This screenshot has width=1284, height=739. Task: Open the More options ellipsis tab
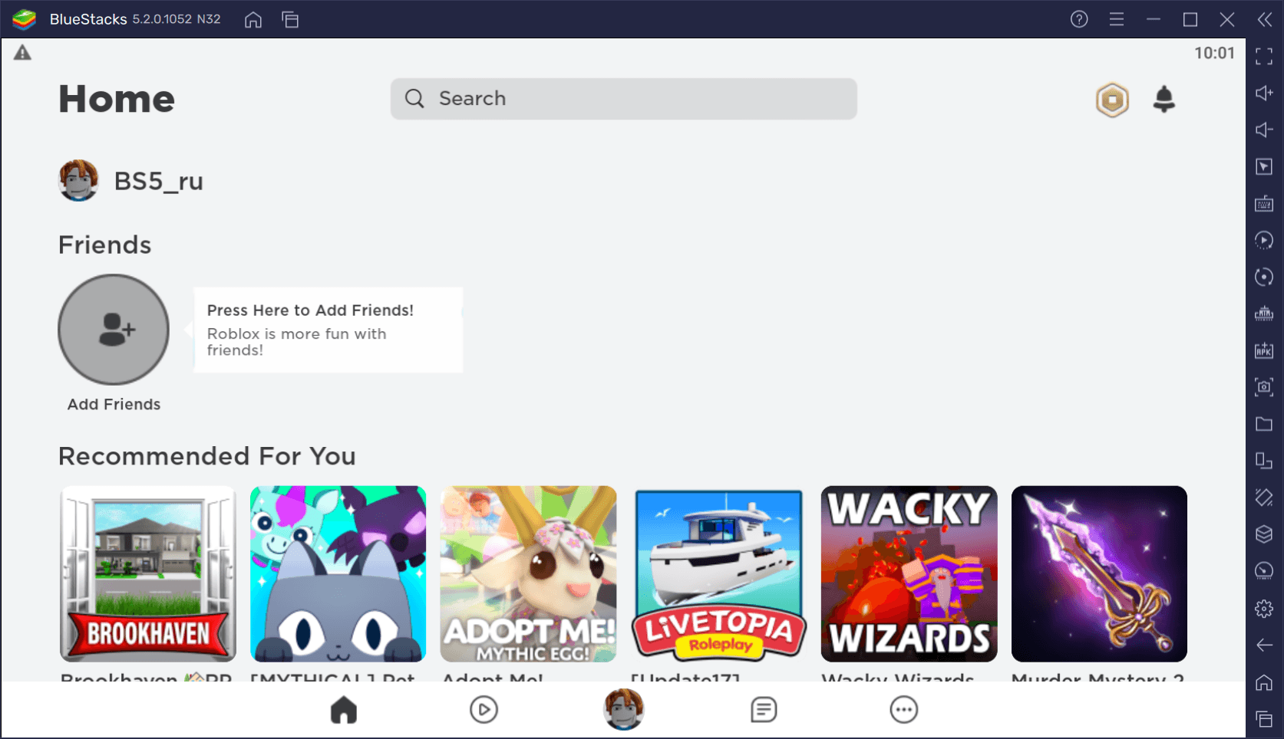(903, 710)
